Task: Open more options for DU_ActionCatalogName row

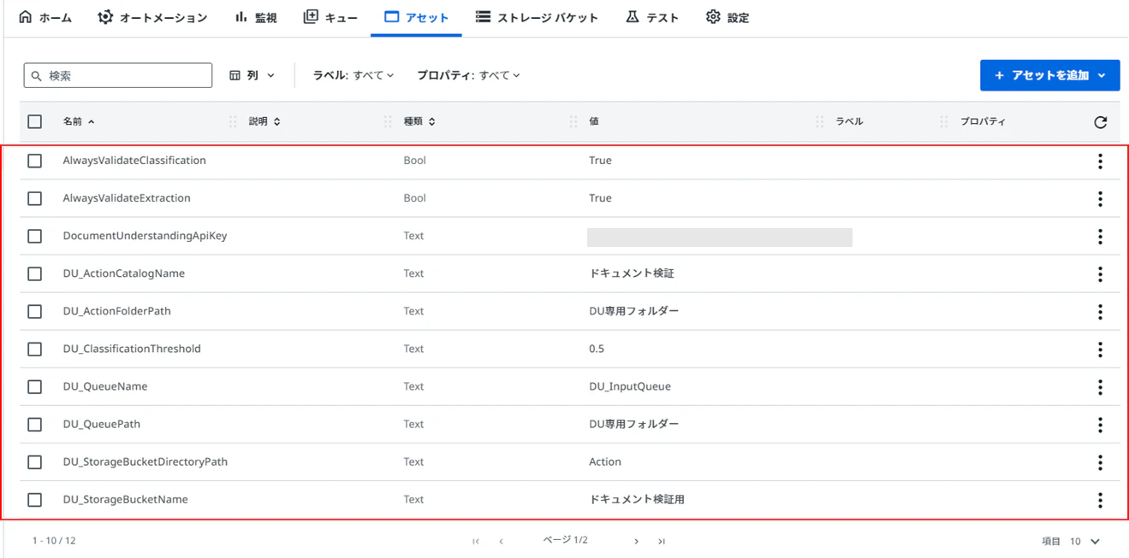Action: point(1100,273)
